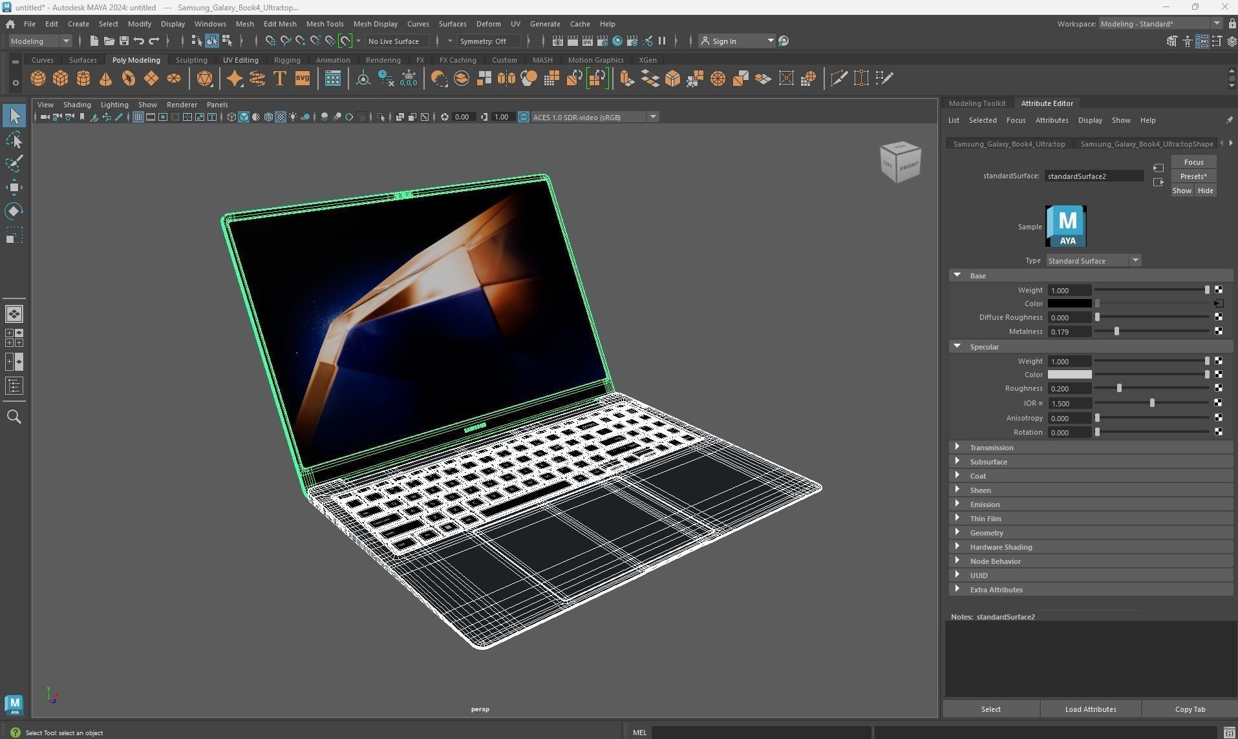Click the Load Attributes button
Viewport: 1238px width, 739px height.
point(1091,709)
